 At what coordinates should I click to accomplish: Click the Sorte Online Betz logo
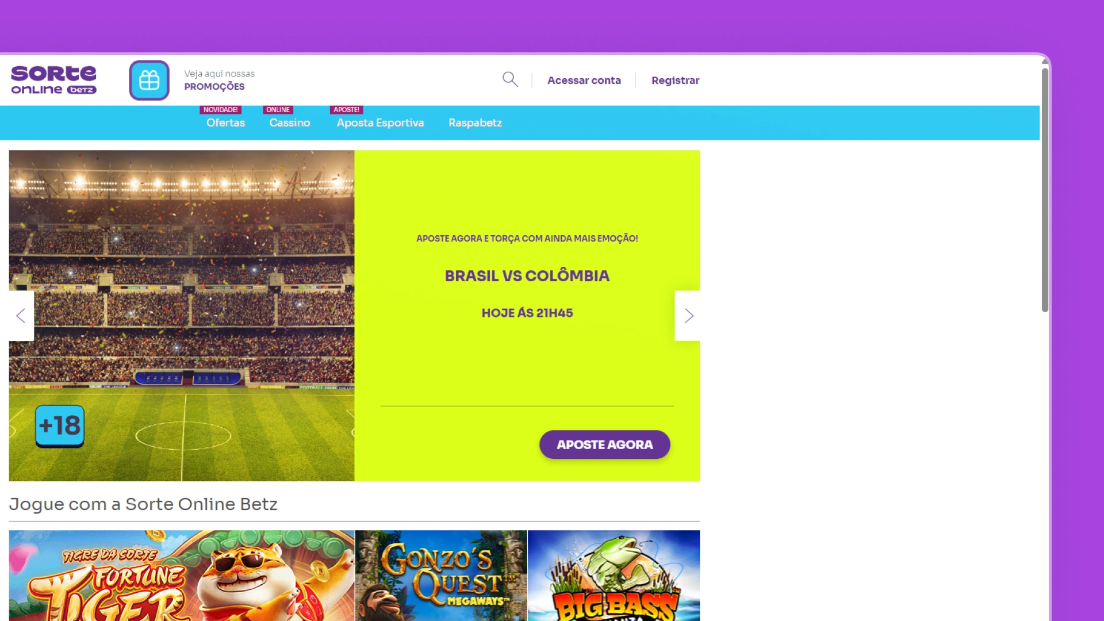[53, 80]
